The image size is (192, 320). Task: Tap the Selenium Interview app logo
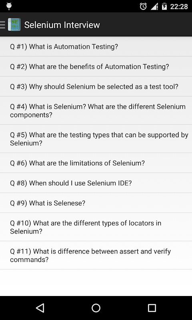click(x=14, y=24)
